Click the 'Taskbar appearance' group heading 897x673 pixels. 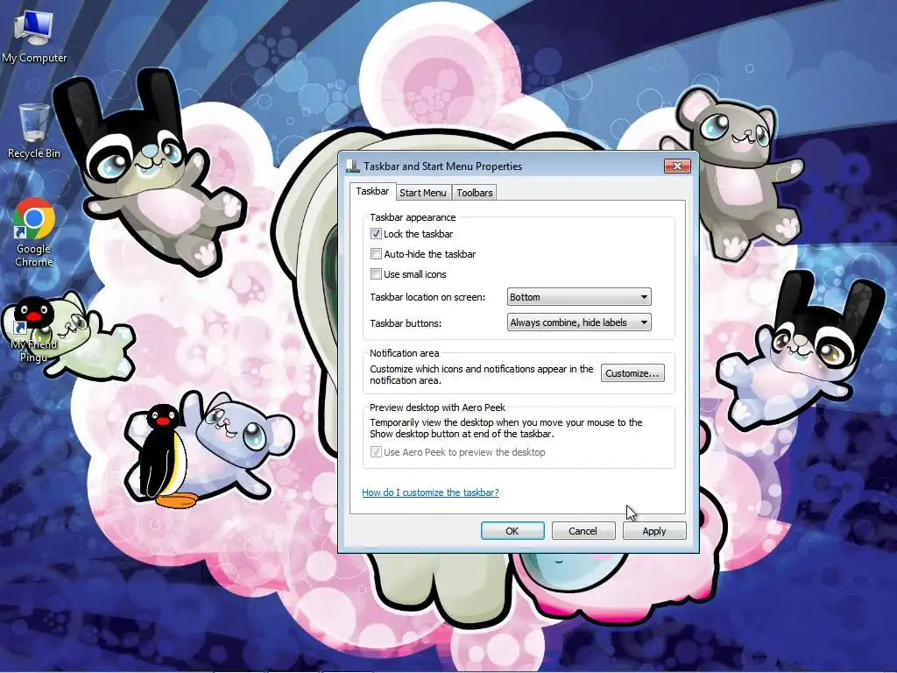pos(413,217)
